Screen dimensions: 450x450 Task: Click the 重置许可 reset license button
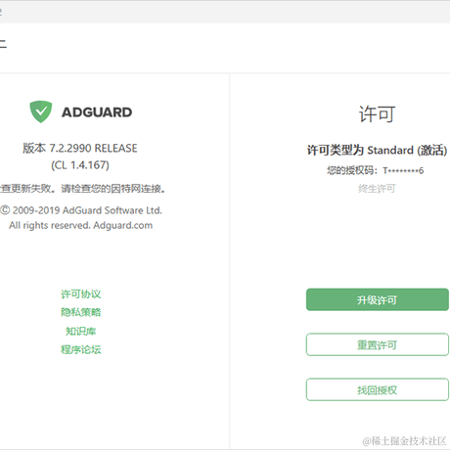(378, 344)
